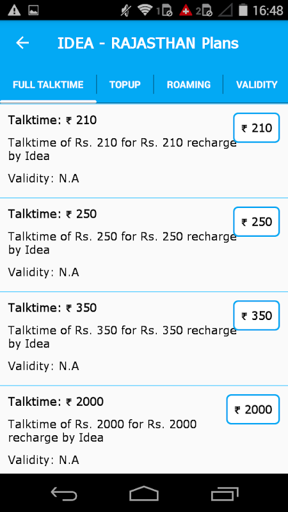This screenshot has width=288, height=512.
Task: Tap the back arrow in header
Action: coord(22,43)
